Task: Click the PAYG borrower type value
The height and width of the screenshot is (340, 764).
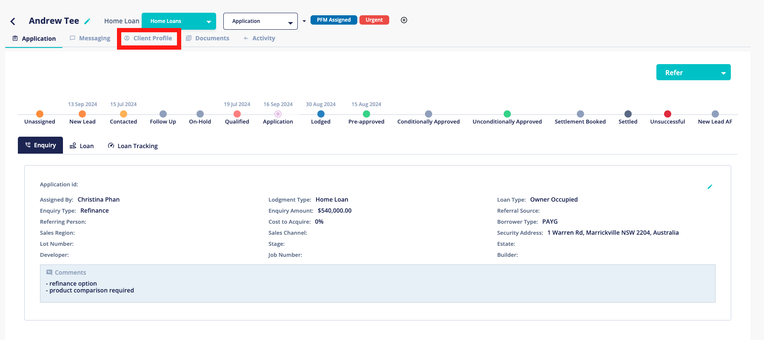Action: click(x=550, y=222)
